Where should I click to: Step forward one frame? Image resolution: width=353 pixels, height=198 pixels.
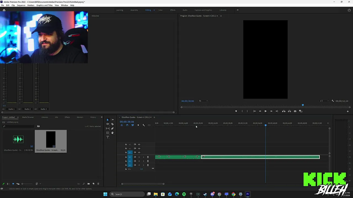(271, 111)
